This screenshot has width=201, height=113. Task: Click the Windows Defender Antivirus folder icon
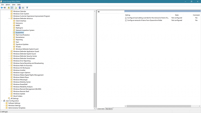click(12, 18)
